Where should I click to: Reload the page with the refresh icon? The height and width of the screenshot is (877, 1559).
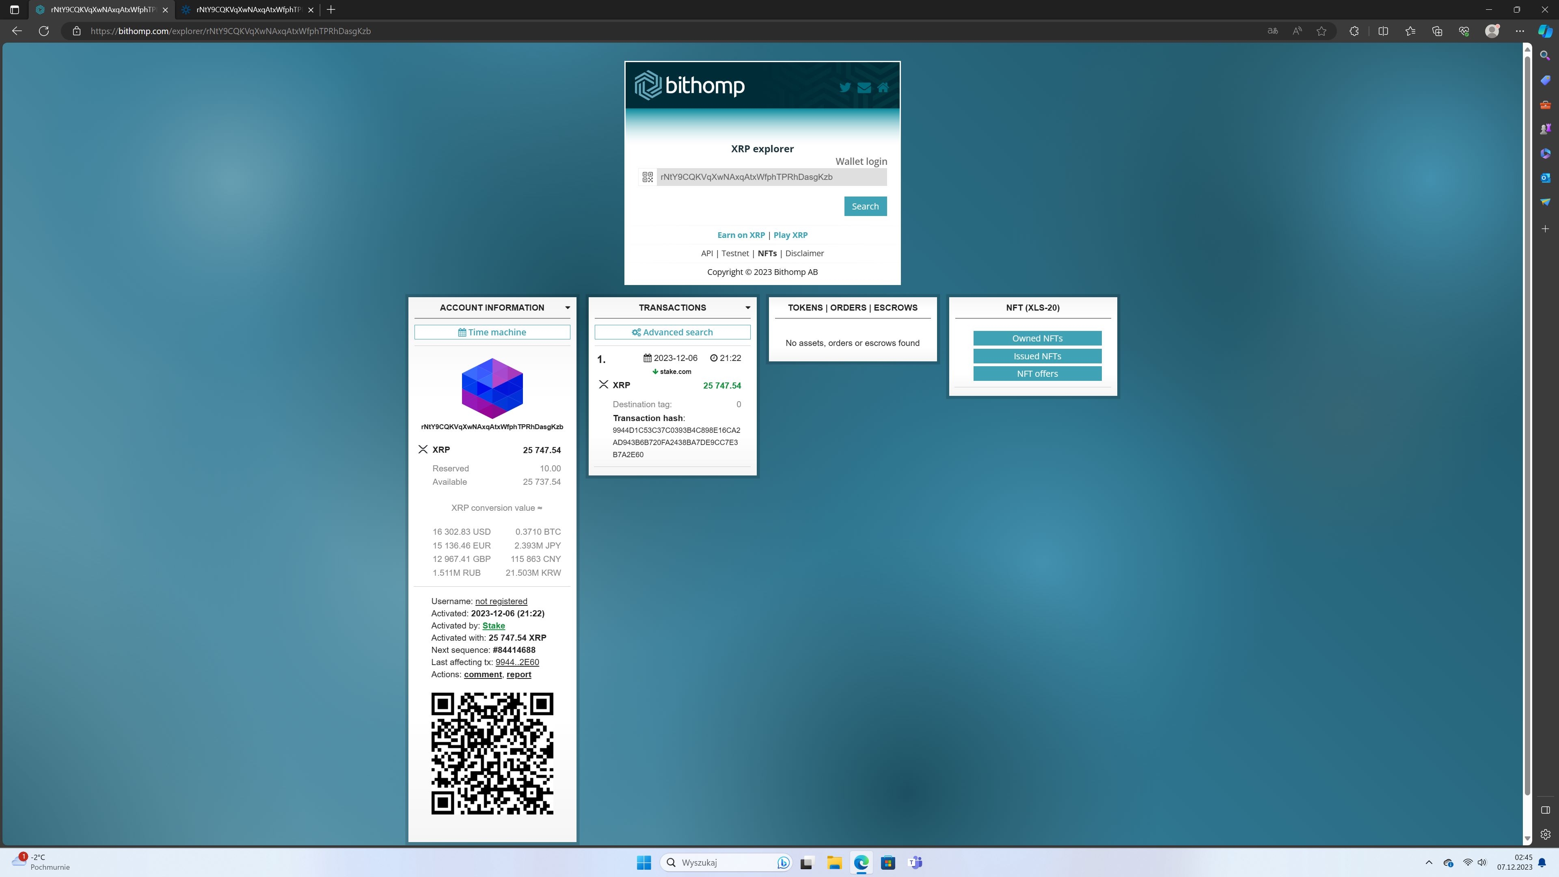pos(43,31)
